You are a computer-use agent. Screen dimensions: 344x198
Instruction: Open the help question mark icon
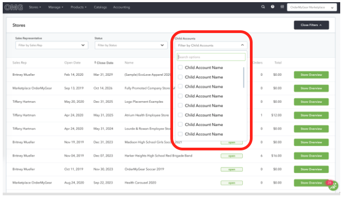click(x=273, y=7)
